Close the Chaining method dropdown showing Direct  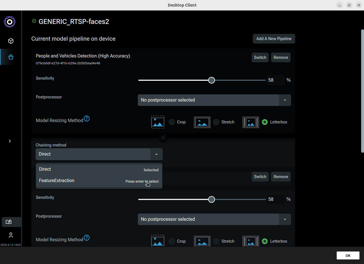click(x=99, y=154)
